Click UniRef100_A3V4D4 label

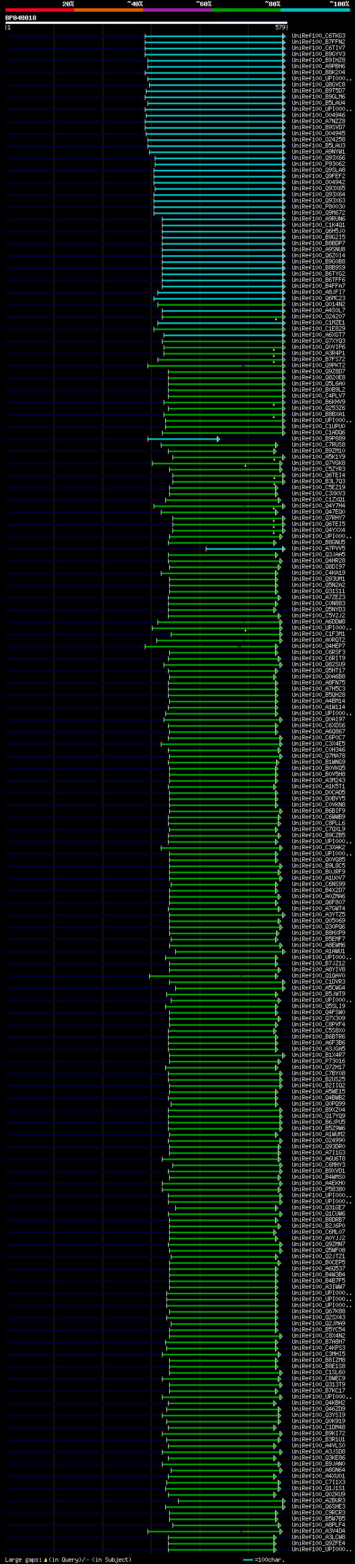[x=318, y=1531]
